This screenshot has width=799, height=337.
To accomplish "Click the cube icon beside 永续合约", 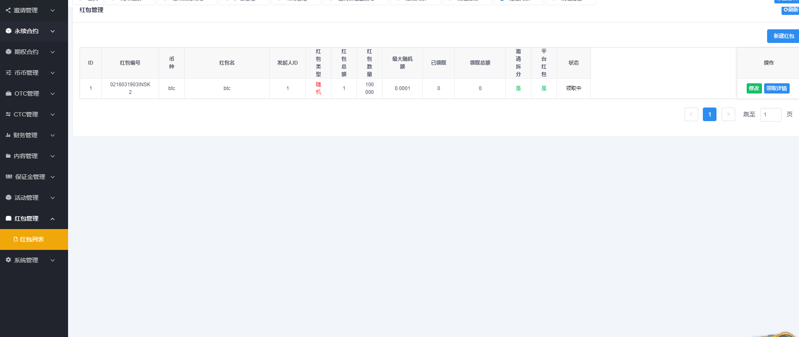I will click(9, 31).
